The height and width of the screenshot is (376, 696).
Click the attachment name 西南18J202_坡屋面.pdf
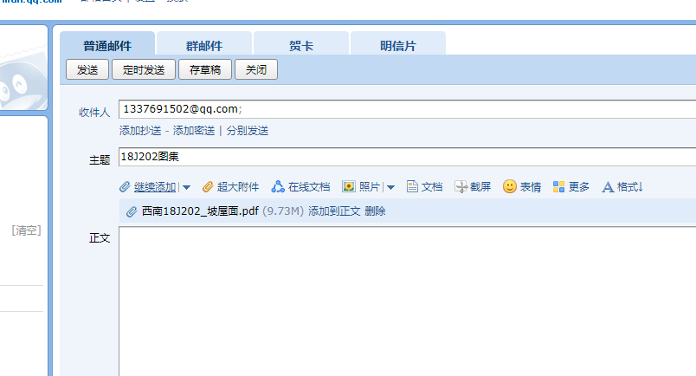200,211
